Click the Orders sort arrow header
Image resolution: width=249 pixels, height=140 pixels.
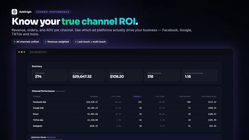point(137,96)
